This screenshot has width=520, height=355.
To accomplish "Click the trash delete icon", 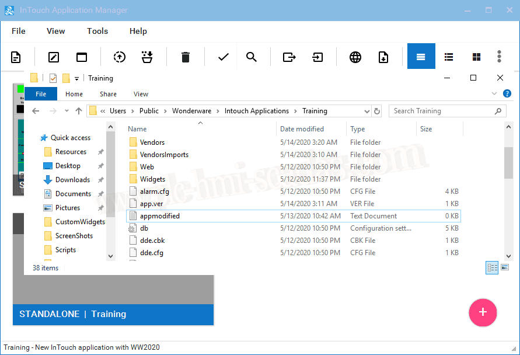I will [186, 57].
